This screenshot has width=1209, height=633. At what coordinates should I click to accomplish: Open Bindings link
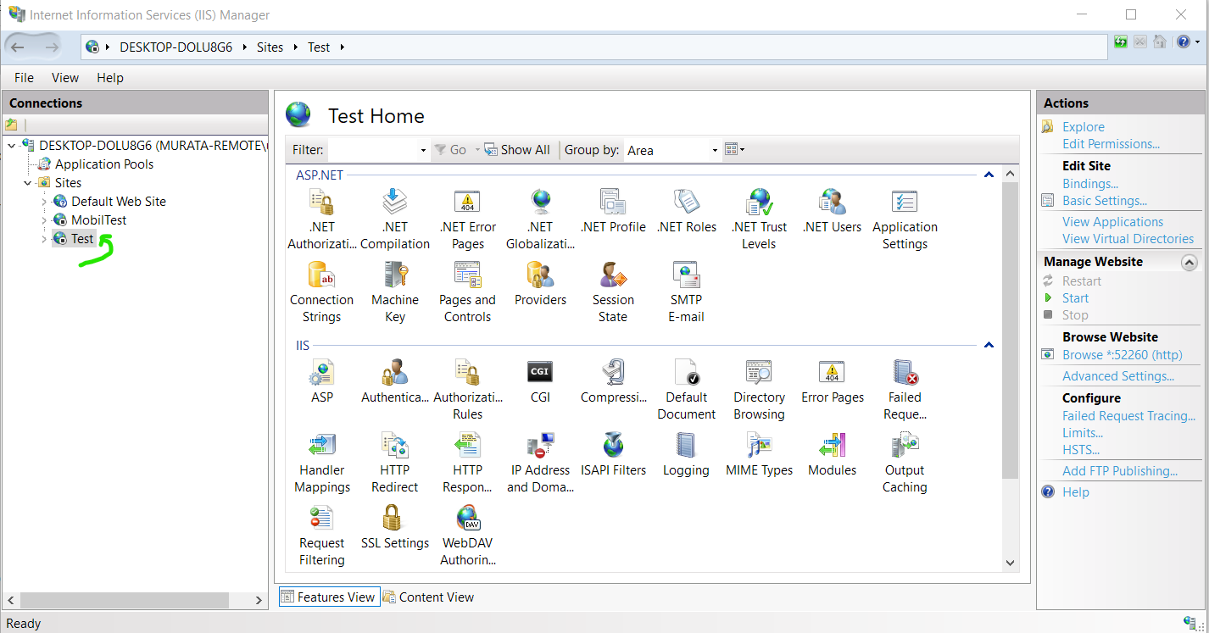(x=1090, y=184)
